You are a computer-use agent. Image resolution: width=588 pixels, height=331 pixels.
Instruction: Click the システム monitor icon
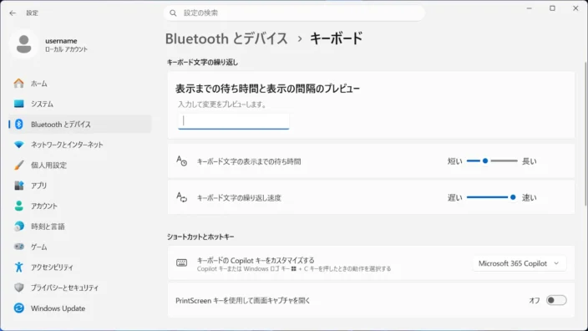click(18, 104)
